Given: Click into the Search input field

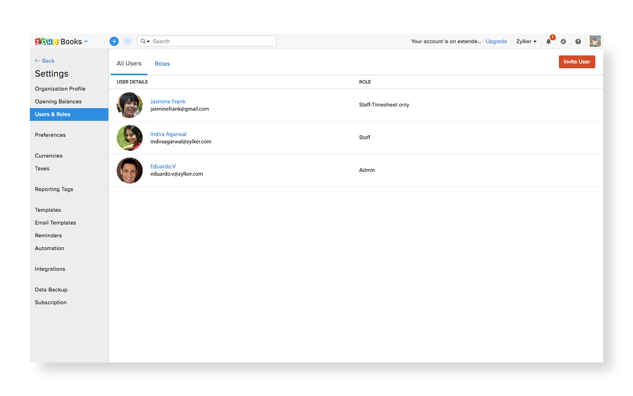Looking at the screenshot, I should click(x=213, y=41).
